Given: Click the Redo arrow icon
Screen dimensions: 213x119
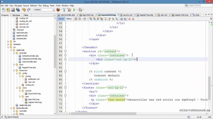Looking at the screenshot, I should pos(29,10).
